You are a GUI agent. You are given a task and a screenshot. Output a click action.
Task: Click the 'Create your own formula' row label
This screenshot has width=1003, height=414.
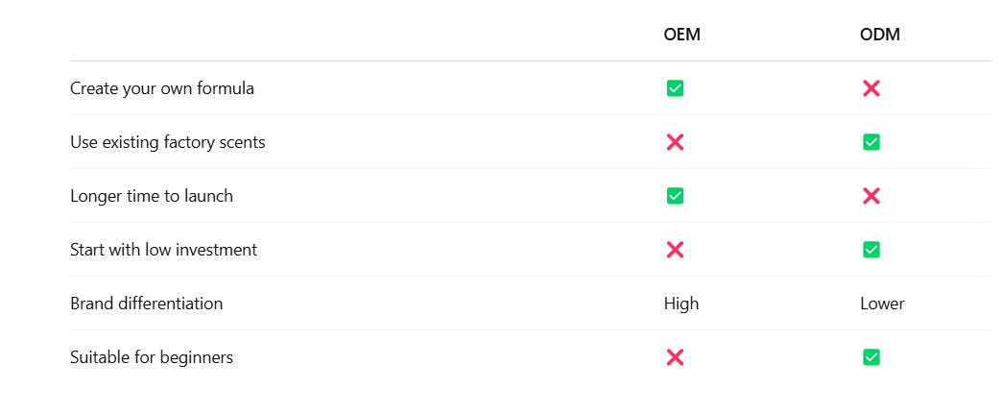click(162, 88)
